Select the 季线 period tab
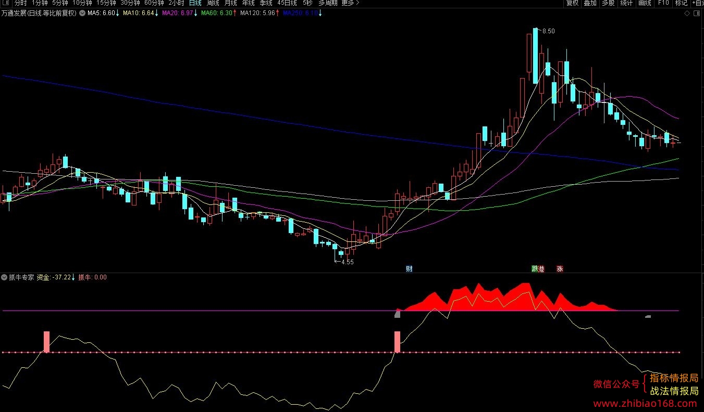The height and width of the screenshot is (412, 704). tap(266, 3)
